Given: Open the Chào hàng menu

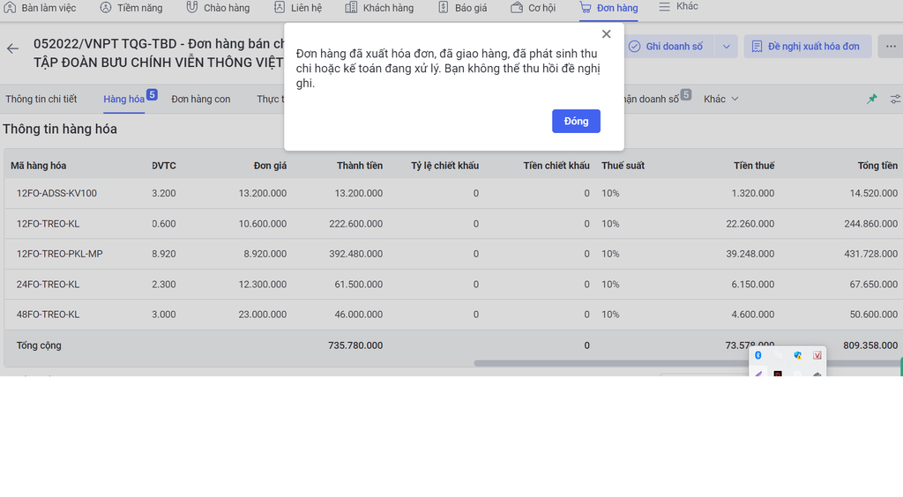Looking at the screenshot, I should click(219, 8).
